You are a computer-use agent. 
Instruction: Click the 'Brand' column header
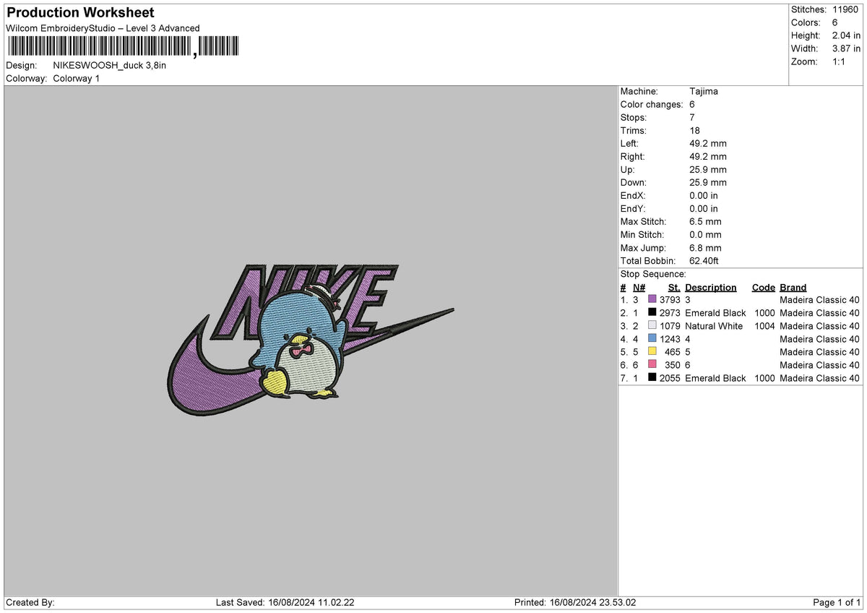(x=793, y=287)
